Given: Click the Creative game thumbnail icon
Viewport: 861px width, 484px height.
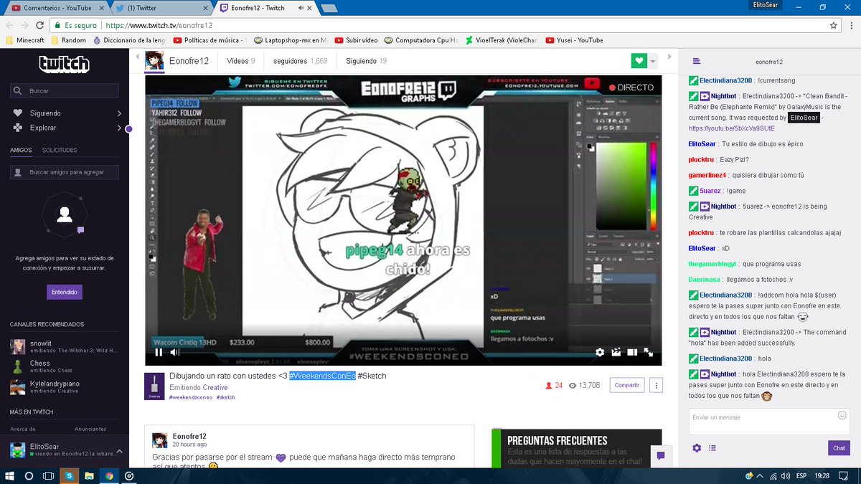Looking at the screenshot, I should (x=154, y=386).
